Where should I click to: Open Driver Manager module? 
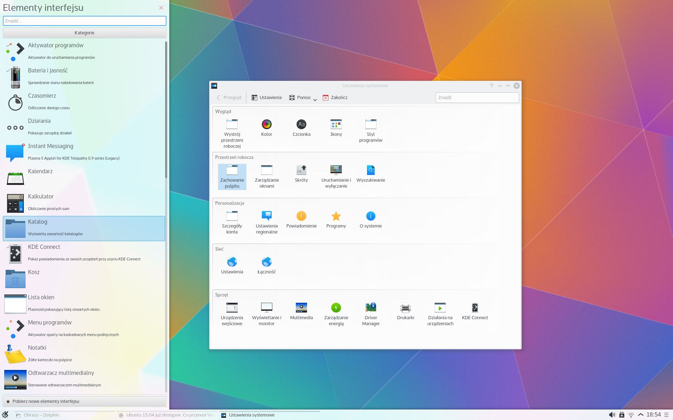click(x=371, y=314)
